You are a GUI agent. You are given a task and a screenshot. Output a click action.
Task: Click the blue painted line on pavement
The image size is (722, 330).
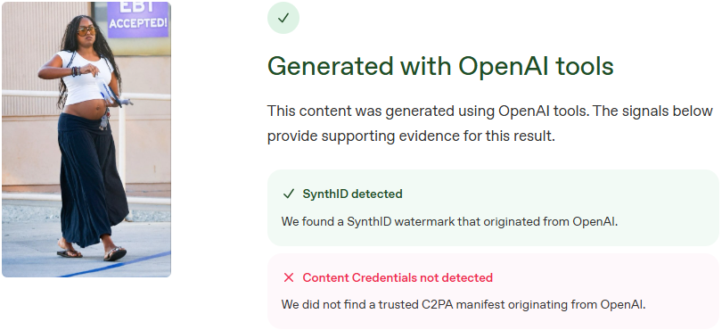pos(115,265)
